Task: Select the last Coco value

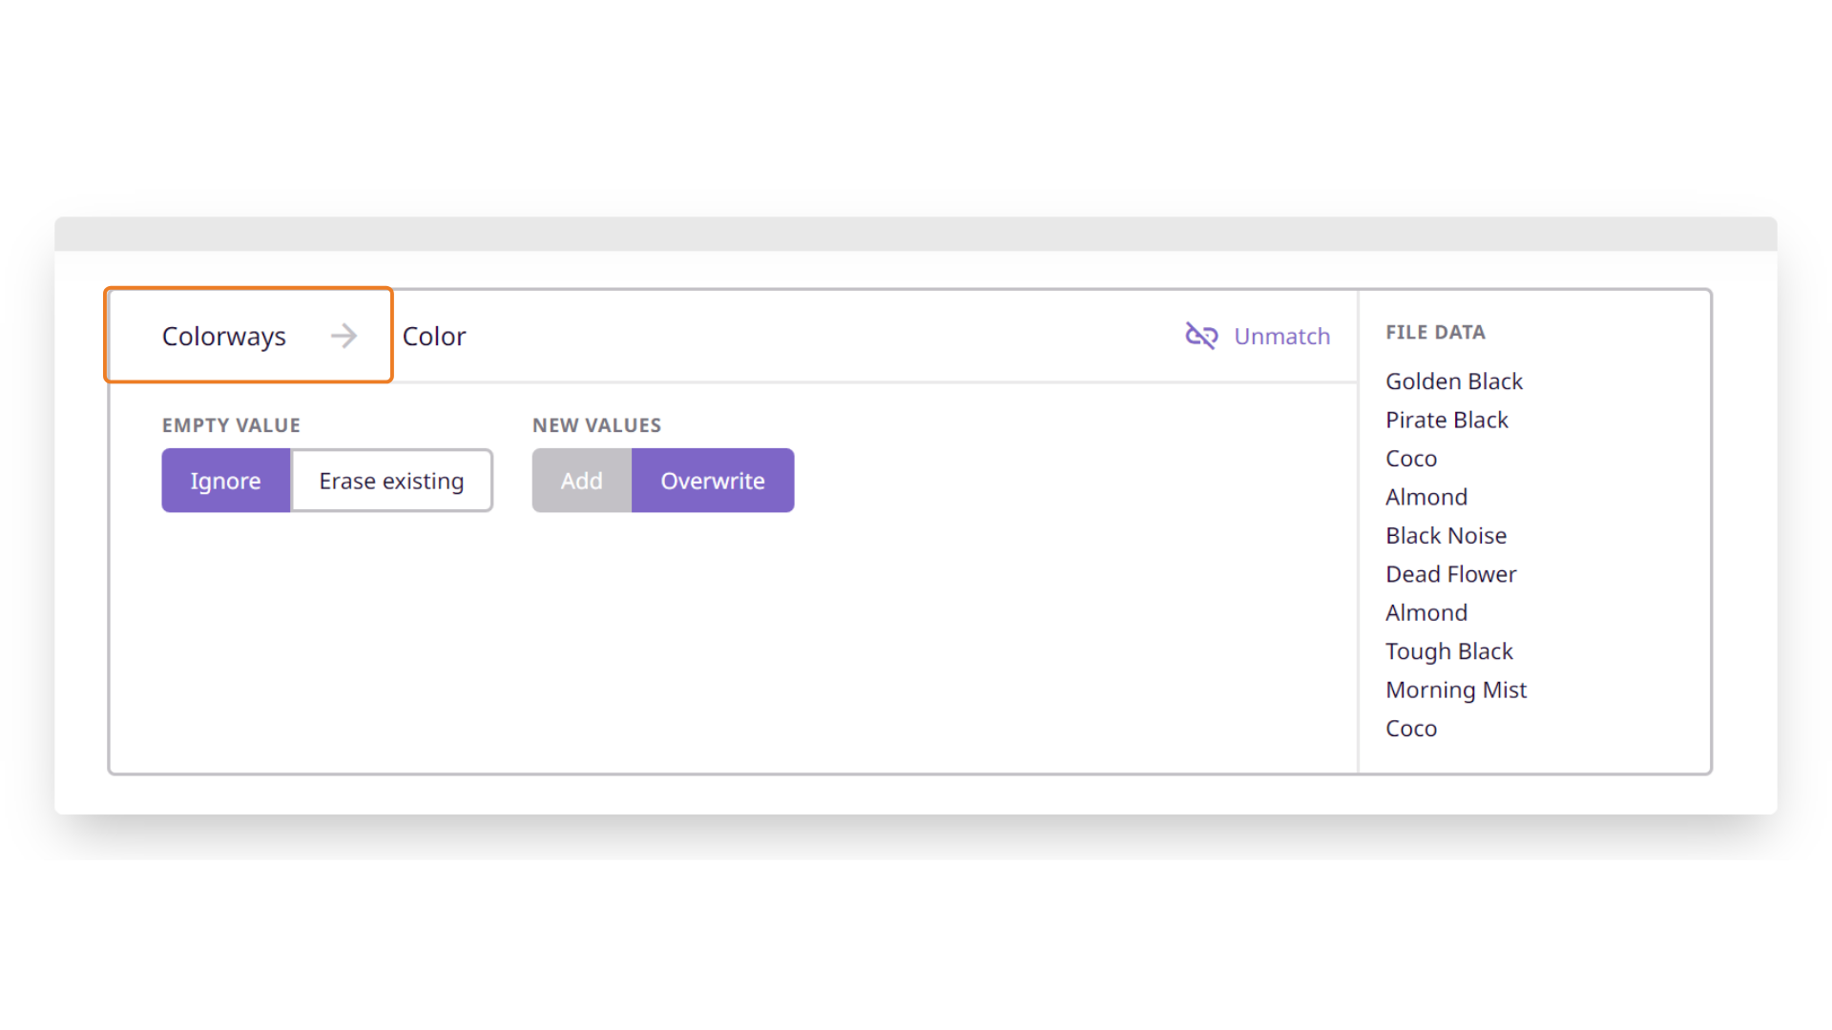Action: click(x=1411, y=728)
